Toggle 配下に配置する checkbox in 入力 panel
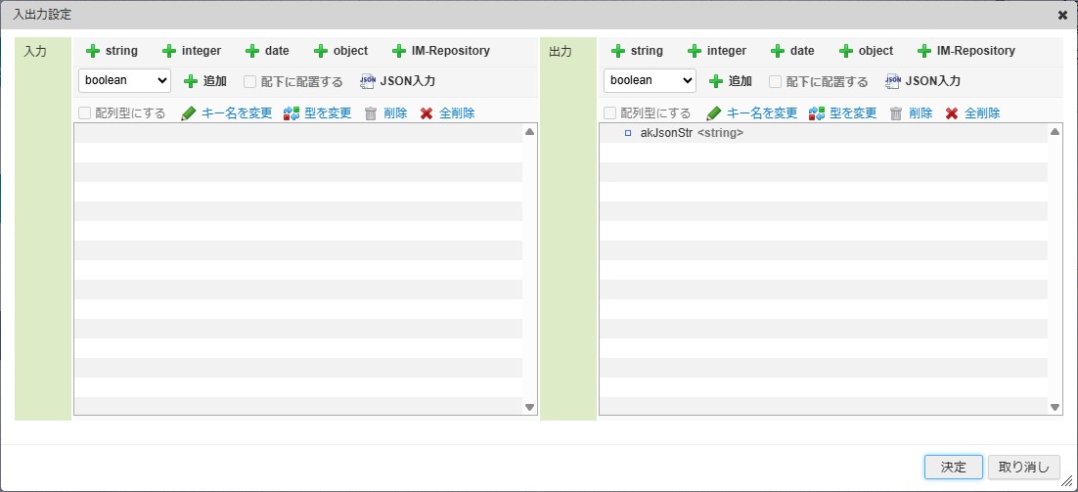 (249, 82)
